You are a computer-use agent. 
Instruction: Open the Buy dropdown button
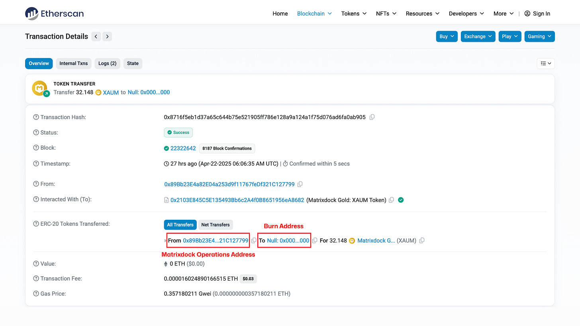tap(447, 37)
